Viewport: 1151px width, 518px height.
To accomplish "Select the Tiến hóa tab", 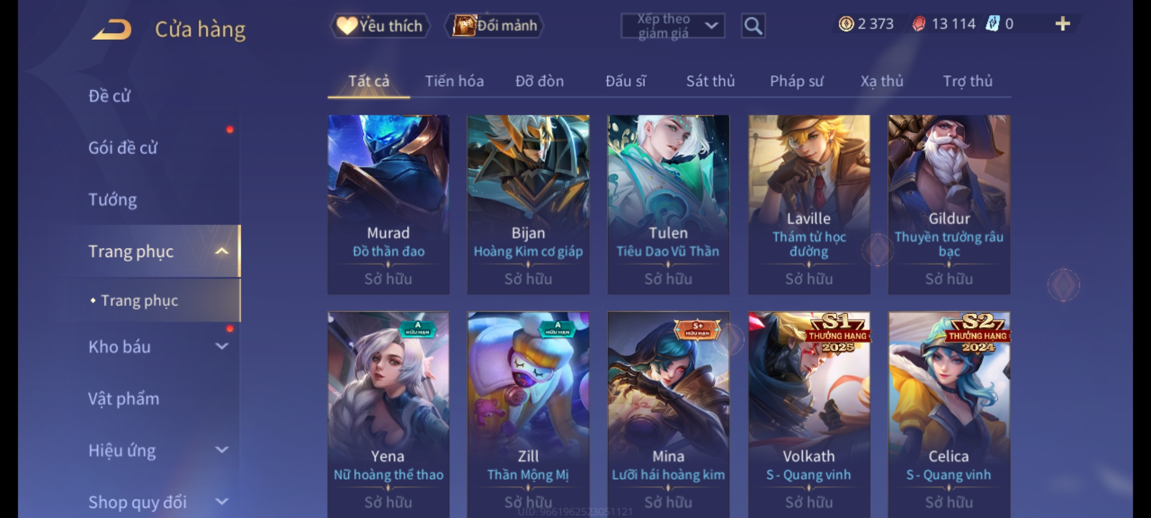I will pos(454,81).
